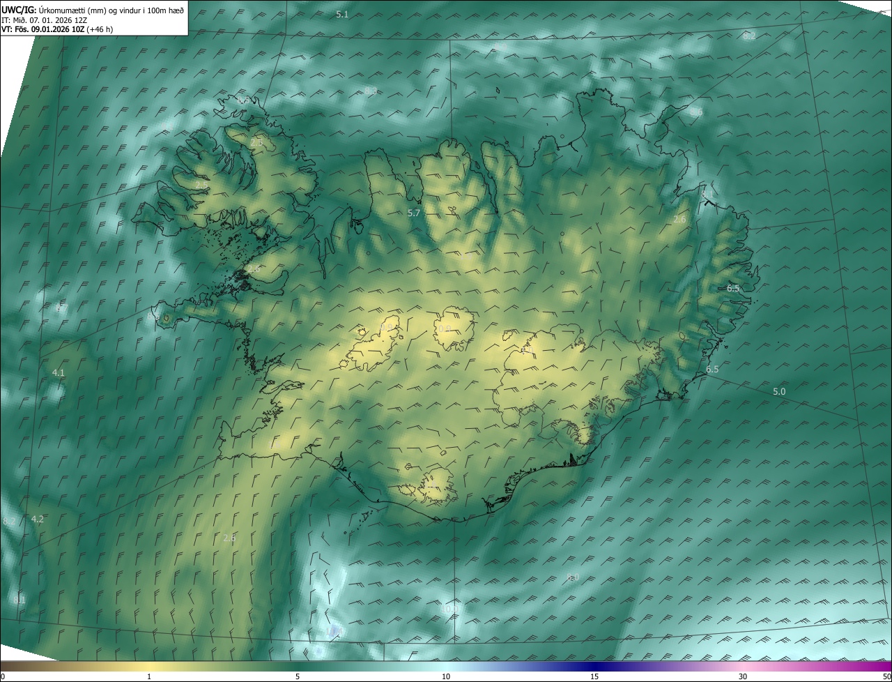Click the 5.1 value label on the map
The width and height of the screenshot is (892, 682).
[342, 14]
